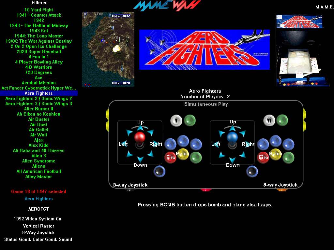This screenshot has width=334, height=250.
Task: Click the Aero Fighters marquee banner
Action: (x=204, y=49)
